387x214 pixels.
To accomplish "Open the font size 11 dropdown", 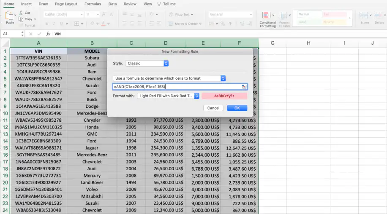I will [x=92, y=14].
